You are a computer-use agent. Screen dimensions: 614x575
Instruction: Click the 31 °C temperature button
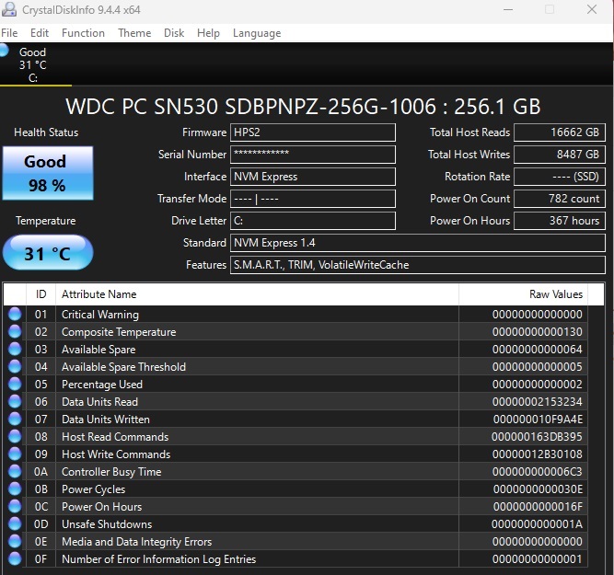(x=48, y=252)
